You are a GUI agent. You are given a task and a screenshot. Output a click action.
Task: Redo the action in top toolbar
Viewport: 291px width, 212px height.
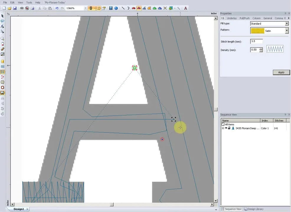coord(62,8)
